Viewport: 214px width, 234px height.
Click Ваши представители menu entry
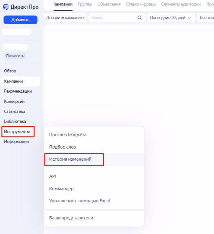(x=71, y=218)
